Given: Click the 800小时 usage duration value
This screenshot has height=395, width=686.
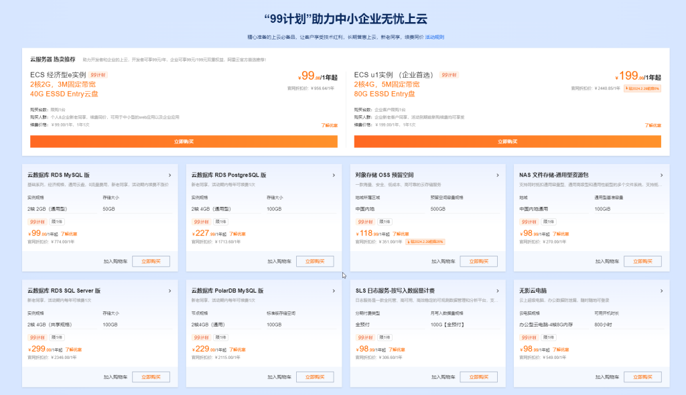Looking at the screenshot, I should 604,325.
